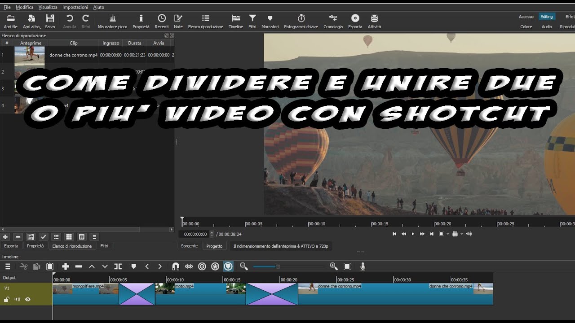Viewport: 575px width, 323px height.
Task: Open the playlist menu button
Action: point(94,237)
